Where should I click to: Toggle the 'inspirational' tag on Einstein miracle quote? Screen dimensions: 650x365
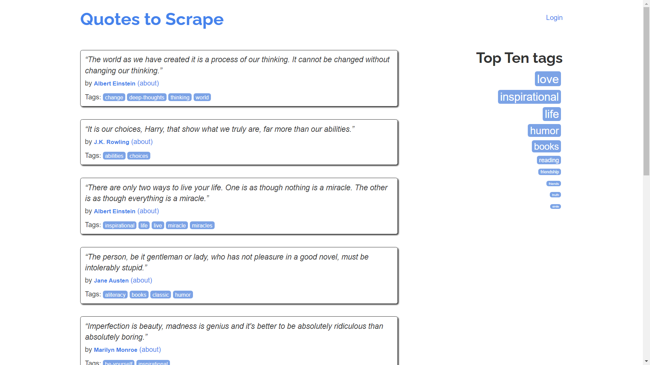tap(119, 225)
